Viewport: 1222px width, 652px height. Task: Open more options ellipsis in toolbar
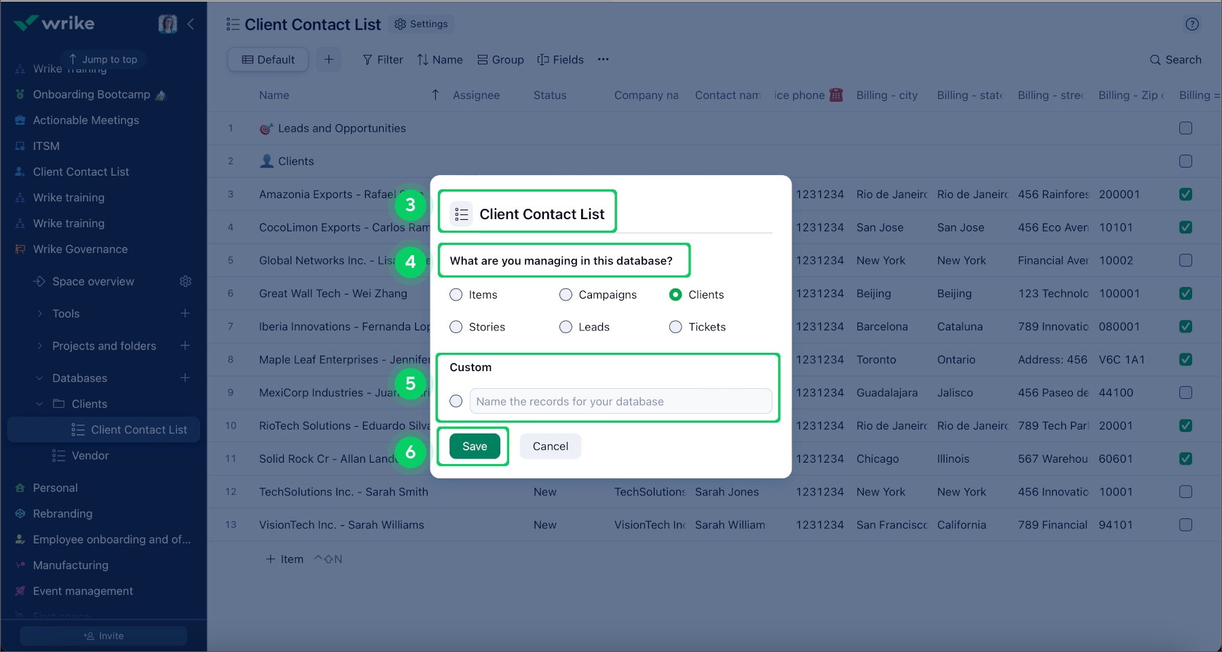coord(603,60)
